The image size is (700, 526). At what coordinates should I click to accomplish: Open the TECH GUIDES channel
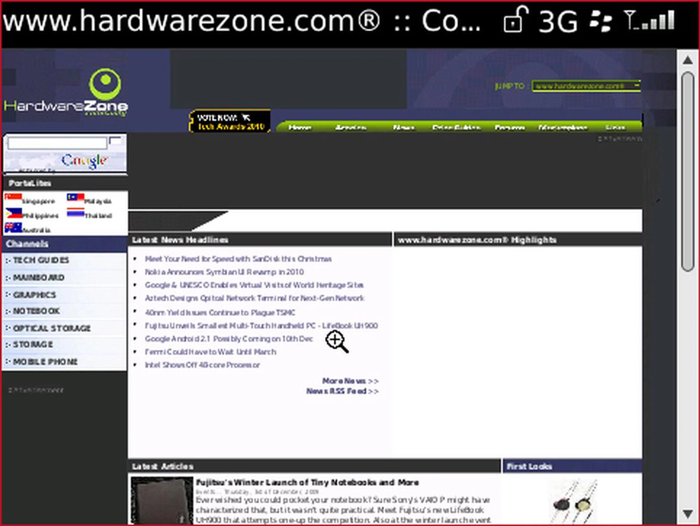(x=40, y=260)
